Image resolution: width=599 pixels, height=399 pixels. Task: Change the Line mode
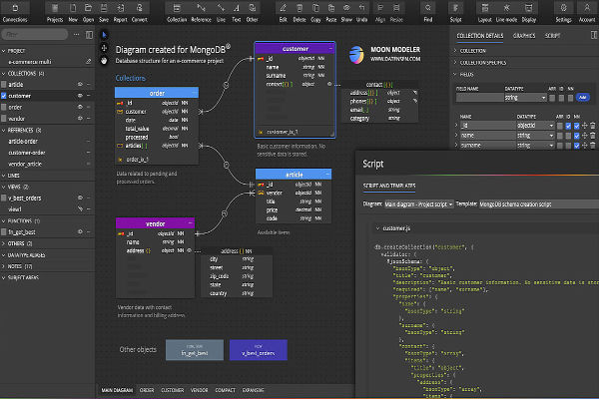tap(506, 13)
